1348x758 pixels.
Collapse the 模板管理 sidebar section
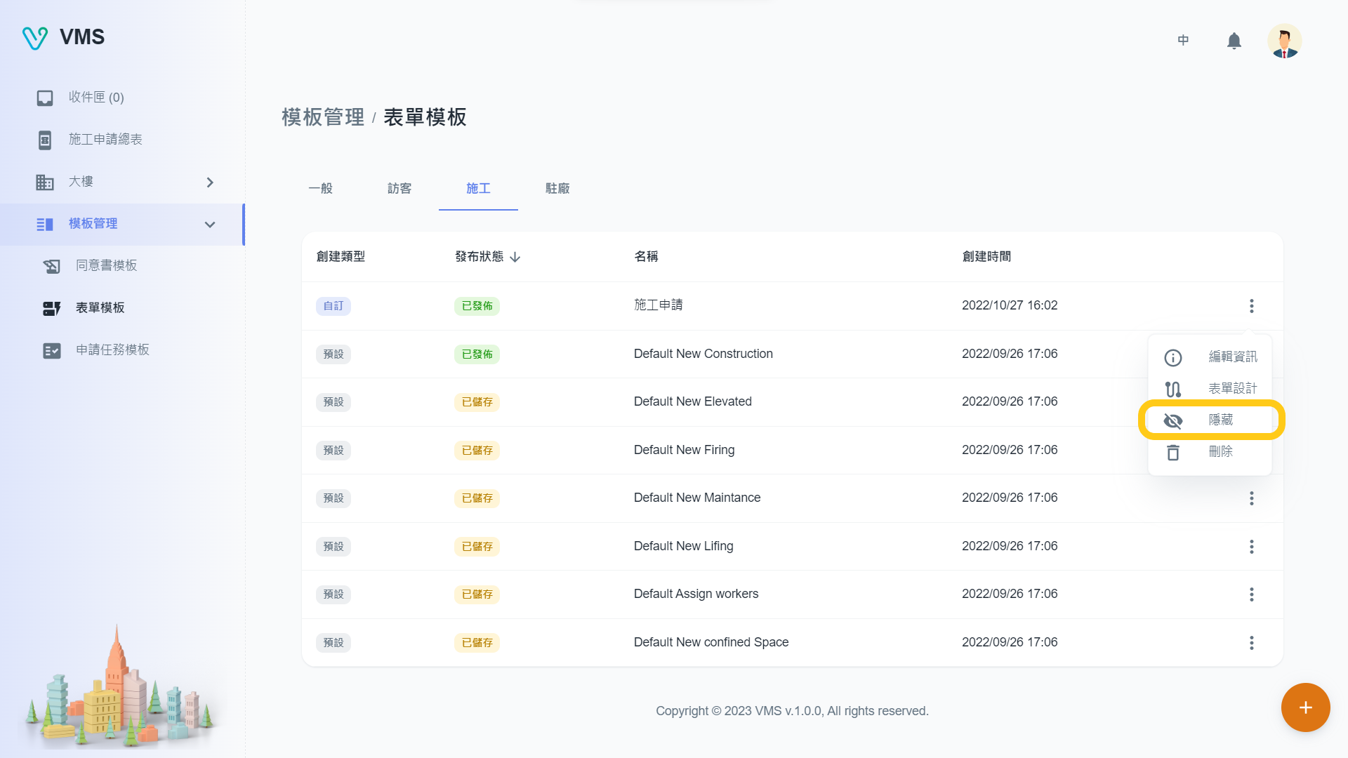(x=209, y=225)
